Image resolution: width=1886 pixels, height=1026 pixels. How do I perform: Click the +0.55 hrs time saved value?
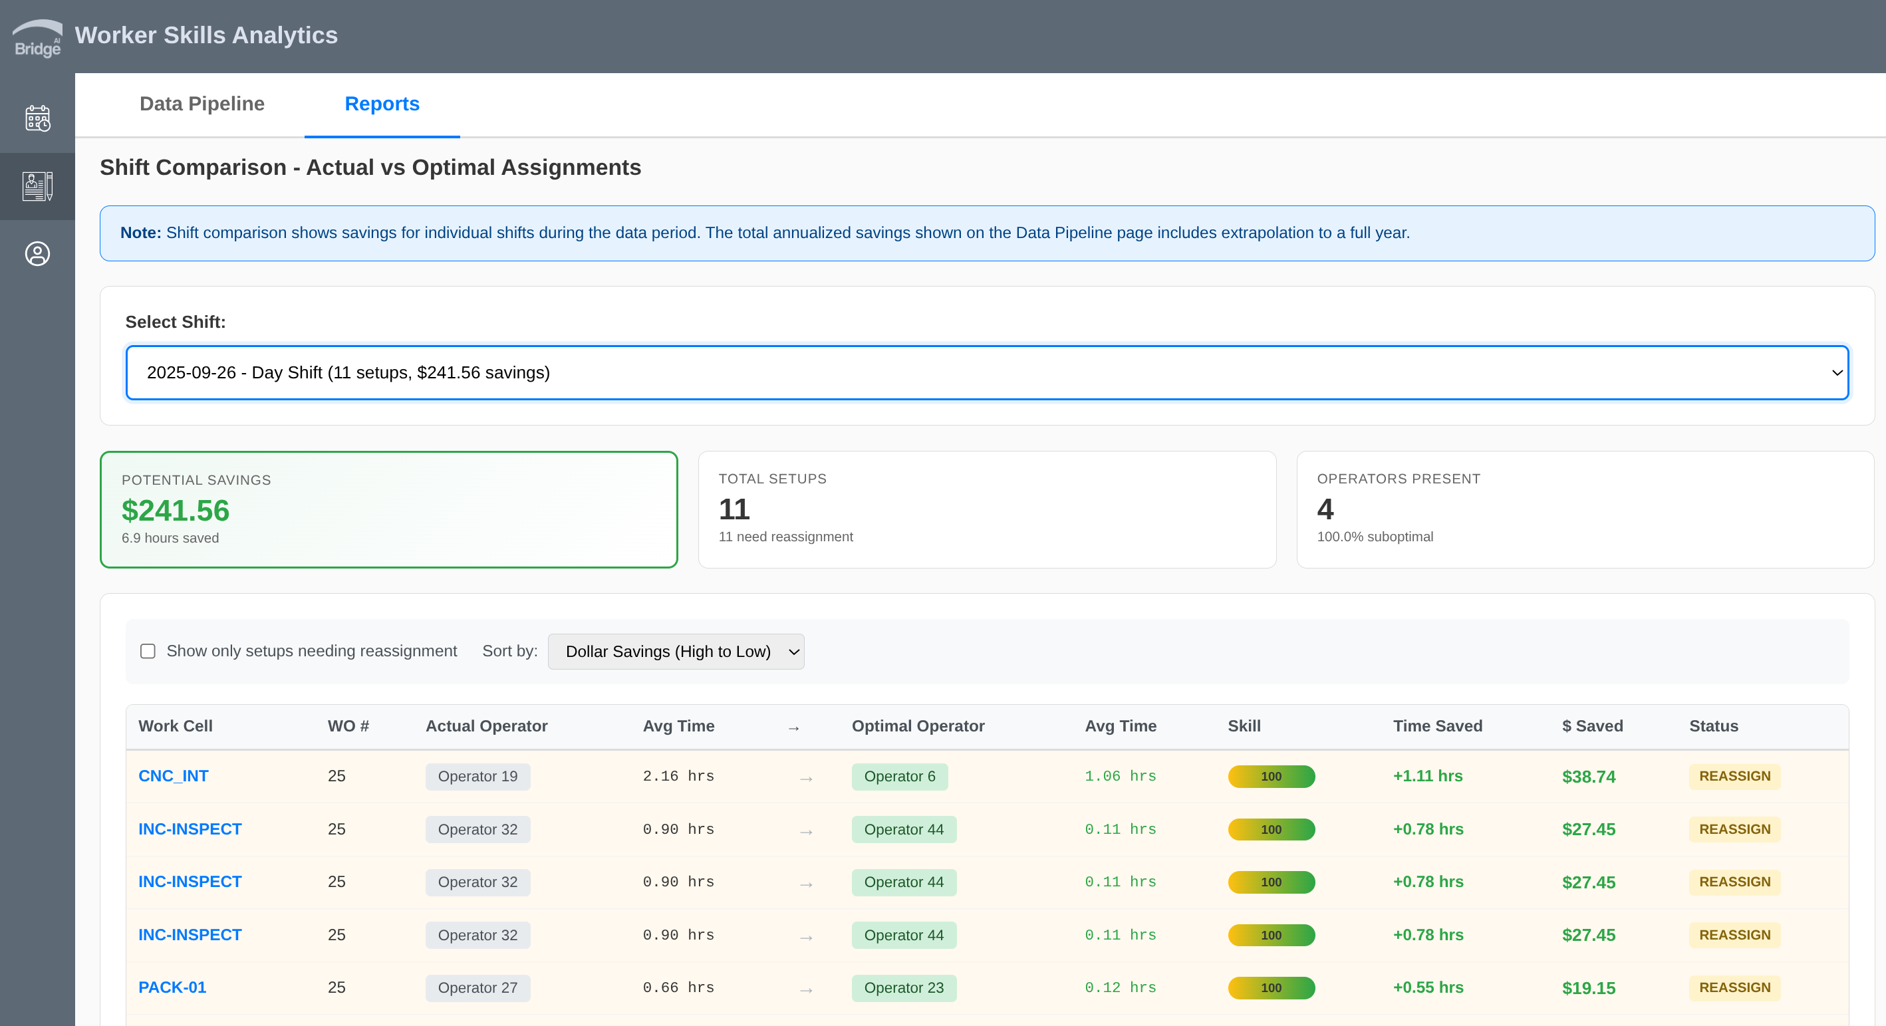click(x=1428, y=987)
